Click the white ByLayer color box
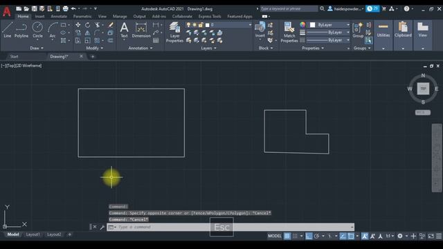Viewport: 443px width, 249px height. (312, 25)
